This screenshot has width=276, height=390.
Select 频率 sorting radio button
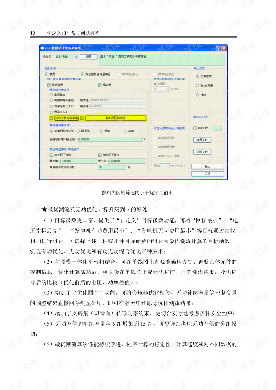click(101, 131)
